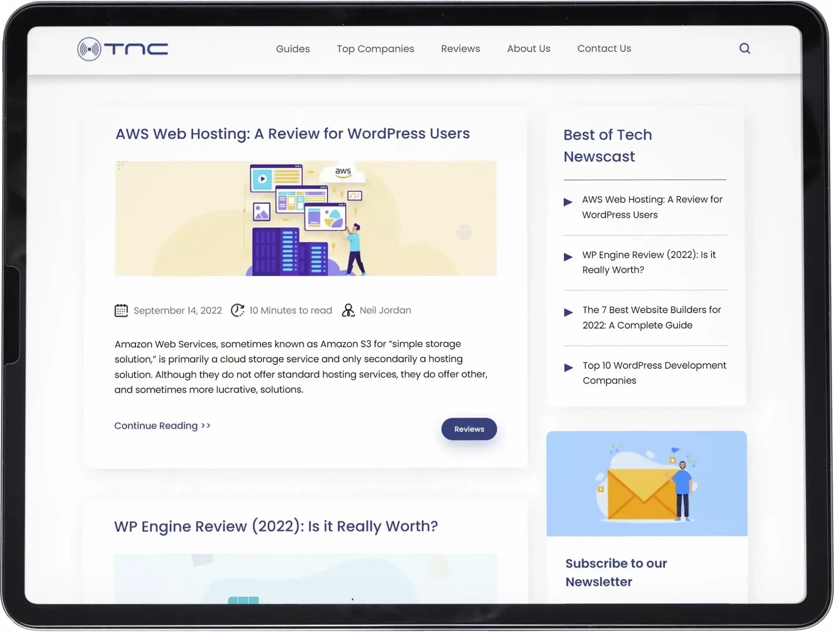Go to the Reviews nav item
This screenshot has height=633, width=834.
pyautogui.click(x=461, y=49)
